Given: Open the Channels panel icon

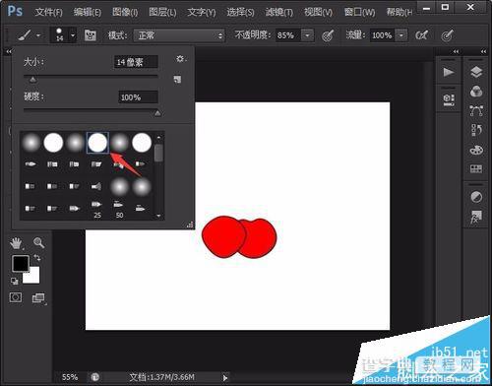Looking at the screenshot, I should (476, 92).
